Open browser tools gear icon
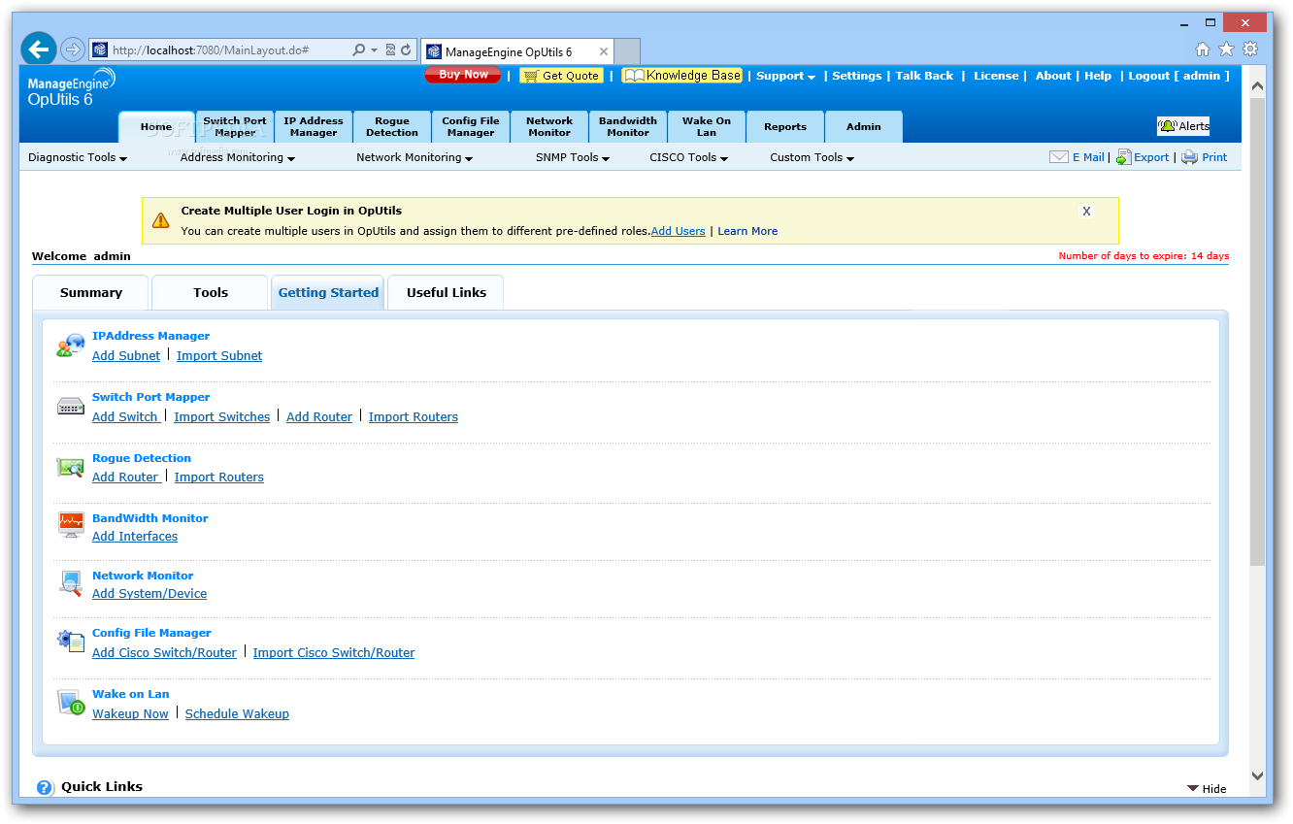 coord(1250,49)
